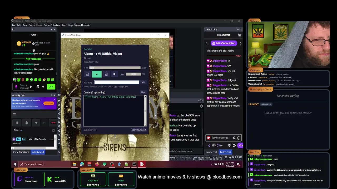Image resolution: width=337 pixels, height=189 pixels.
Task: Open Twitch chat community users icon
Action: [x=239, y=35]
